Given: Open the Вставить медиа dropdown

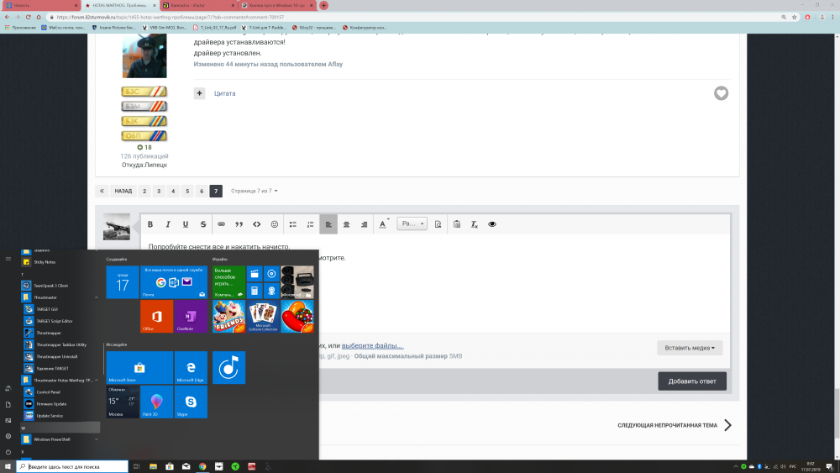Looking at the screenshot, I should (x=690, y=348).
